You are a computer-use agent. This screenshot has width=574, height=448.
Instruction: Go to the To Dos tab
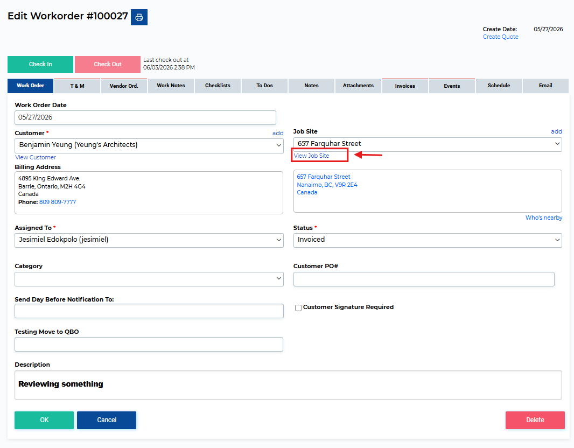point(265,86)
